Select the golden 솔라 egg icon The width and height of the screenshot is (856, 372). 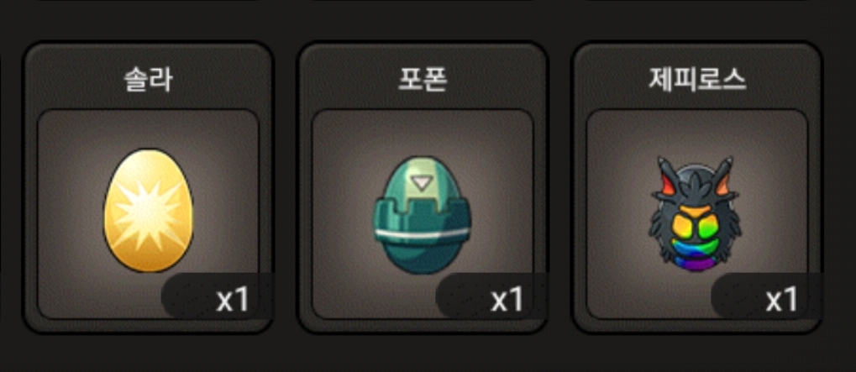tap(148, 211)
